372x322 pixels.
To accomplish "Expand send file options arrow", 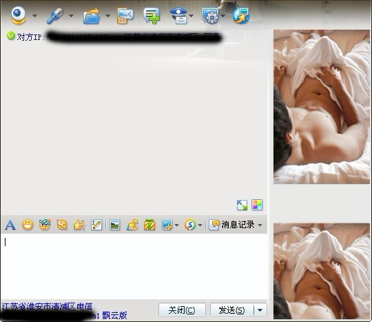I will click(107, 16).
